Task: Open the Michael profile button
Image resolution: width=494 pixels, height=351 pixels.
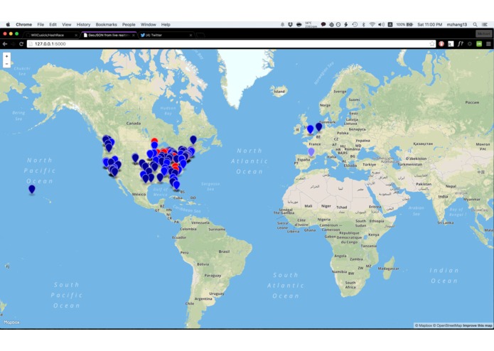Action: click(483, 33)
